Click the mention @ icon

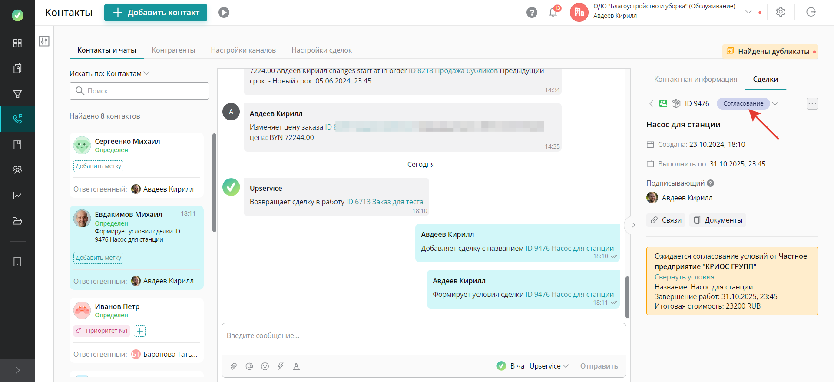249,366
